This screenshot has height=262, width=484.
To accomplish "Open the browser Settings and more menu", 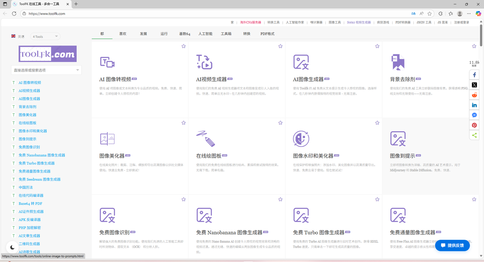I will [469, 14].
